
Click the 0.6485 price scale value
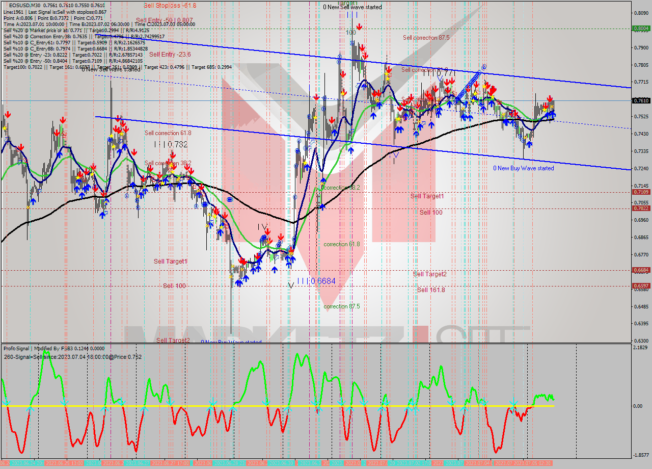coord(640,306)
